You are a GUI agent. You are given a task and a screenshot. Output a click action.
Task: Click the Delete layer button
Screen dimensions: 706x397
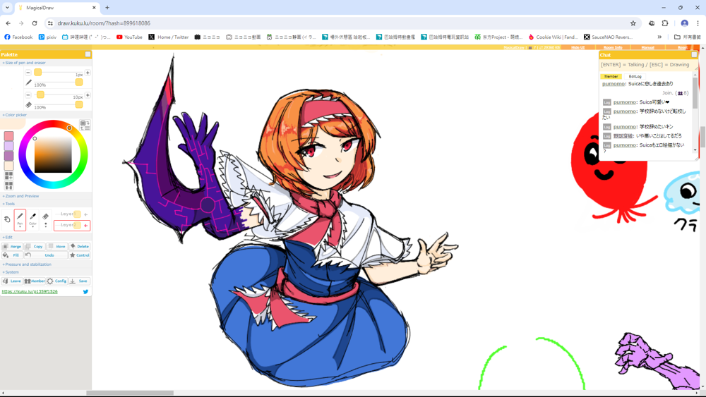coord(80,246)
